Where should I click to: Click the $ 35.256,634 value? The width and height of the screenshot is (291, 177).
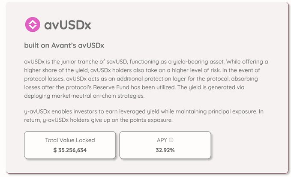pyautogui.click(x=70, y=150)
